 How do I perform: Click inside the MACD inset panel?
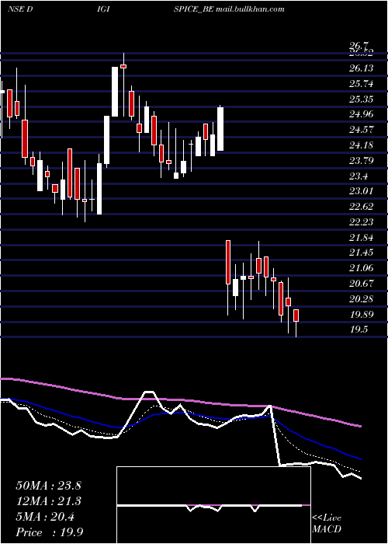pos(213,505)
